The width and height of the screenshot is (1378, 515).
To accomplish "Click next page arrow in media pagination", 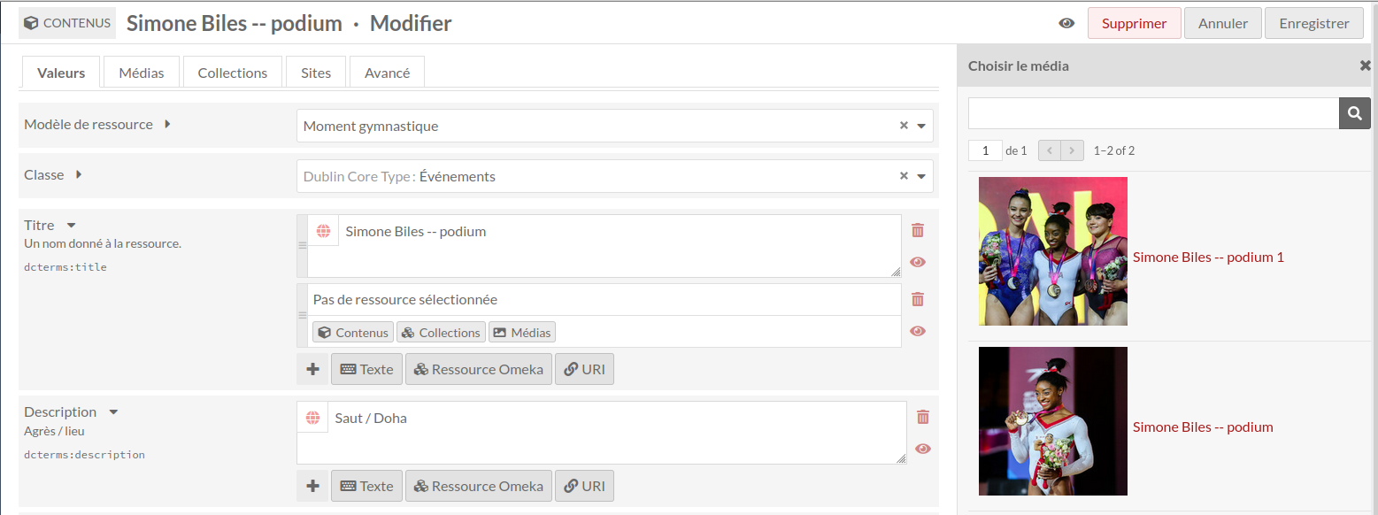I will point(1073,150).
